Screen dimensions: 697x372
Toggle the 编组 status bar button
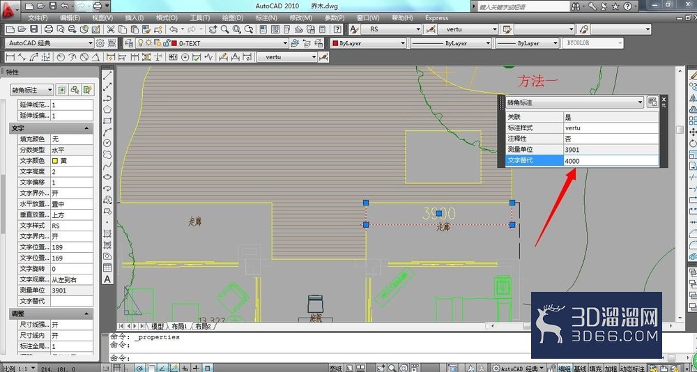click(565, 369)
